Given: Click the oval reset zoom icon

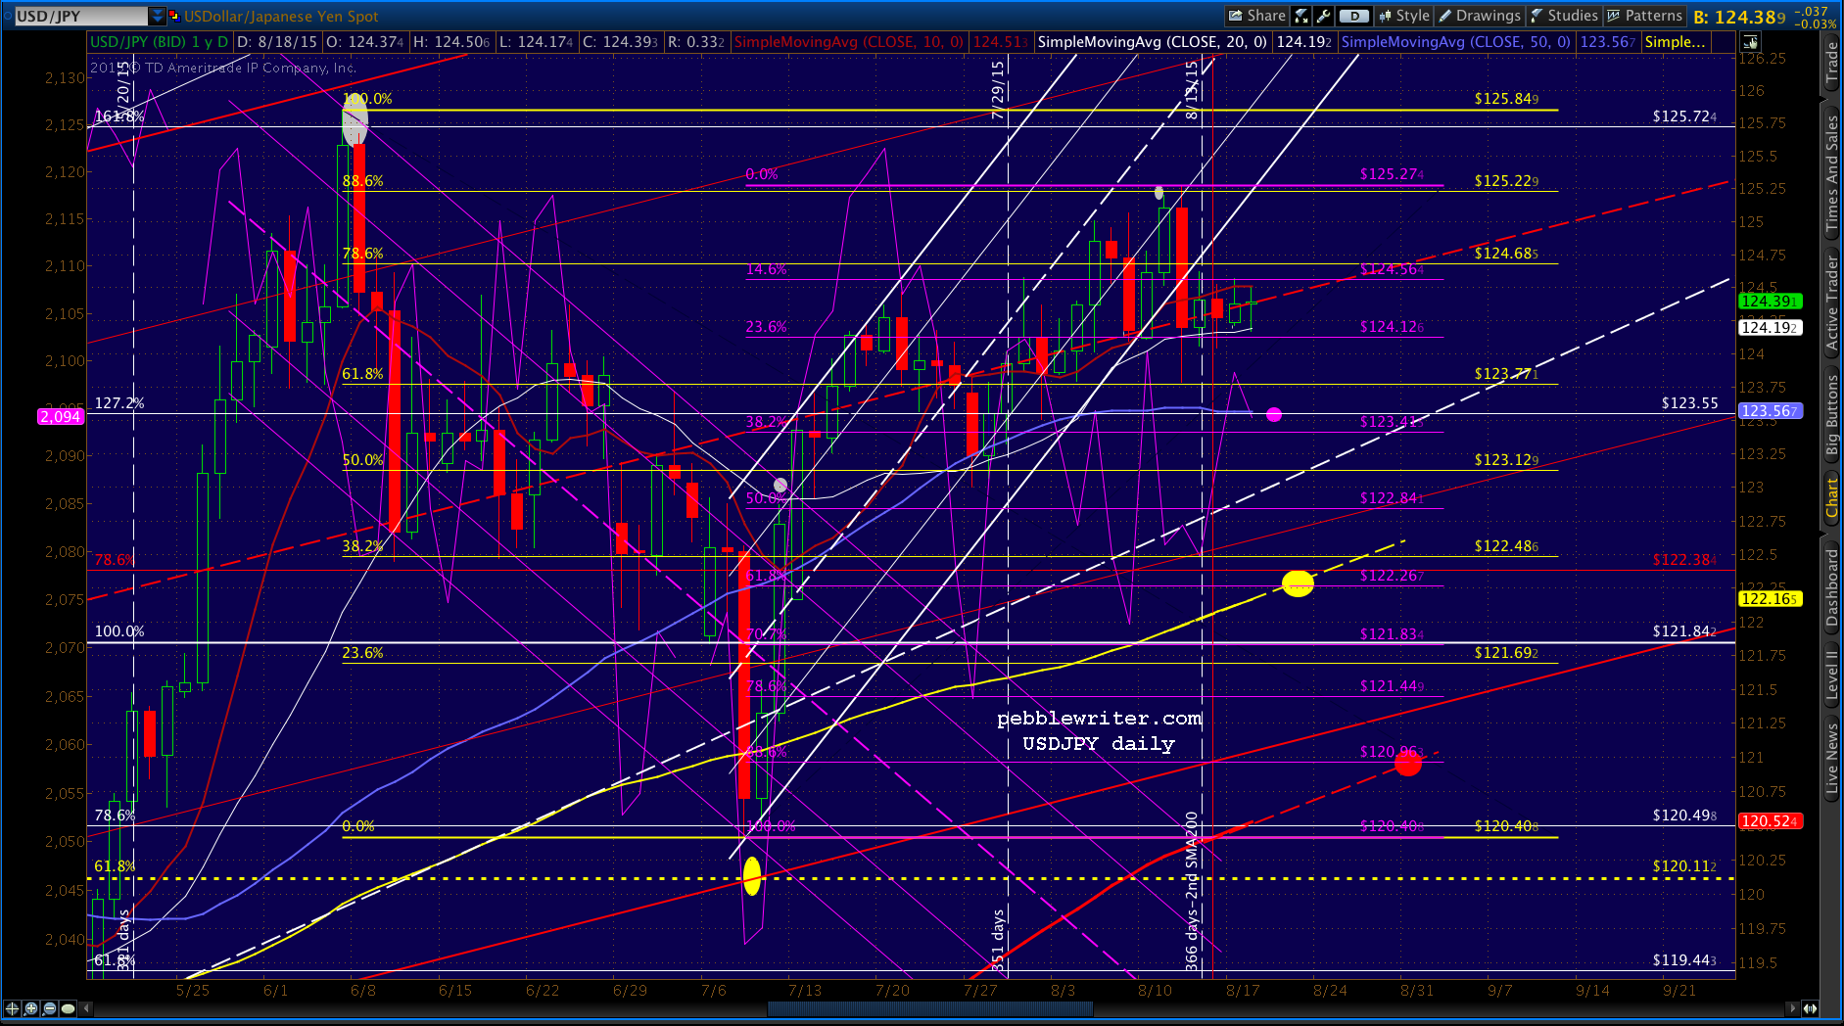Looking at the screenshot, I should tap(68, 1008).
